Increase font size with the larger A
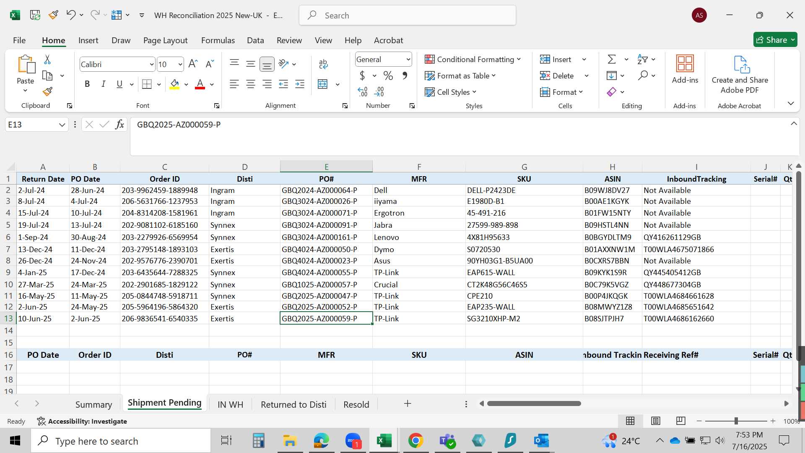The width and height of the screenshot is (805, 453). click(x=193, y=64)
